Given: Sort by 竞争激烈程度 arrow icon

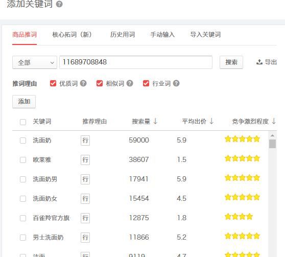Looking at the screenshot, I should tap(274, 121).
